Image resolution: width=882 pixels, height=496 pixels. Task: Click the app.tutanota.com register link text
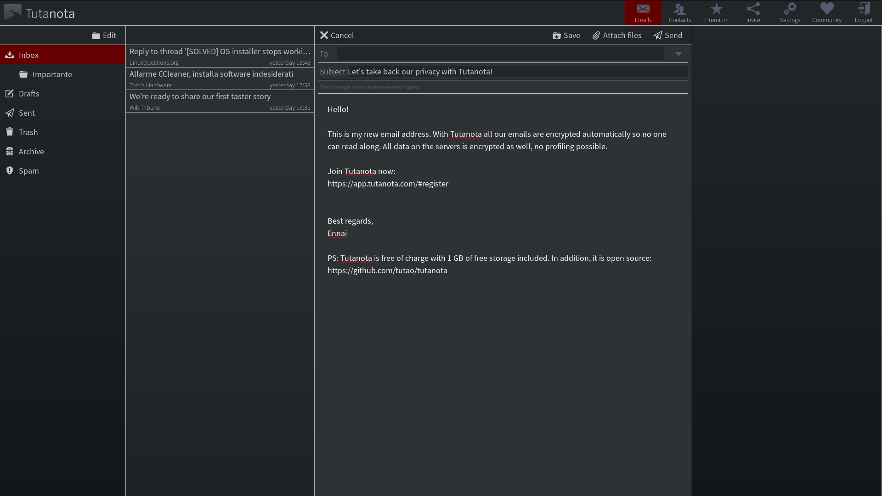click(x=388, y=183)
